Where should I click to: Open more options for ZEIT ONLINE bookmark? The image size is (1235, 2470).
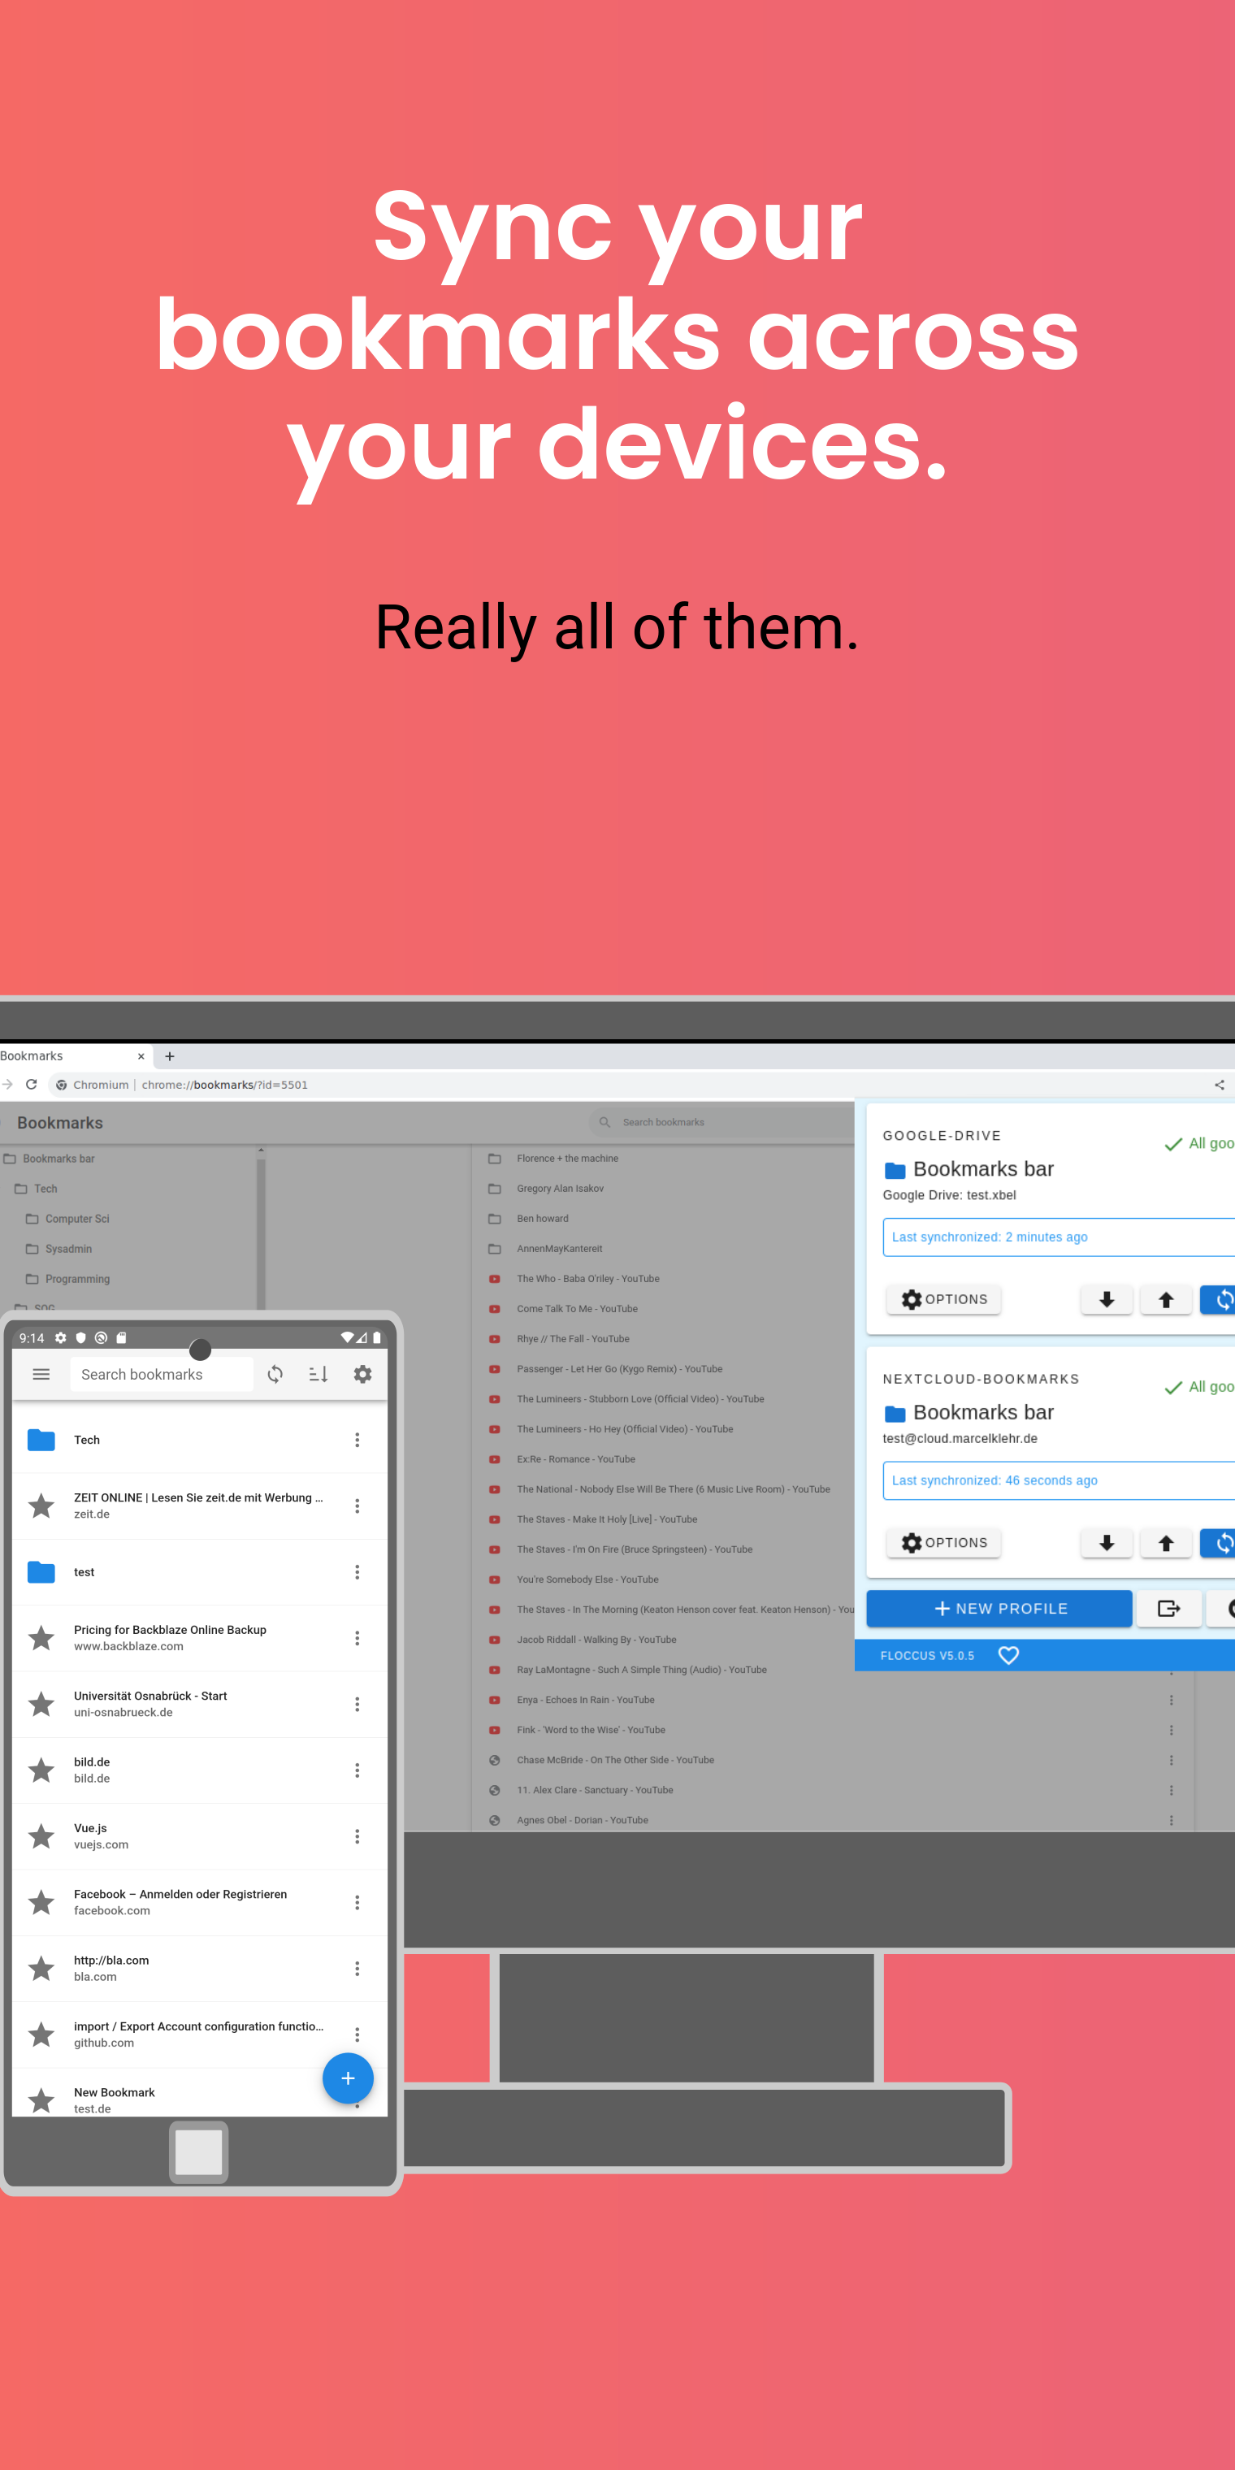click(x=357, y=1506)
